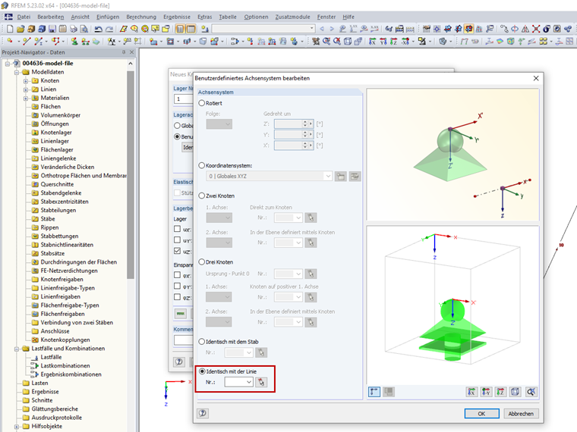Click next arrow next to toolbar combo box

[332, 29]
